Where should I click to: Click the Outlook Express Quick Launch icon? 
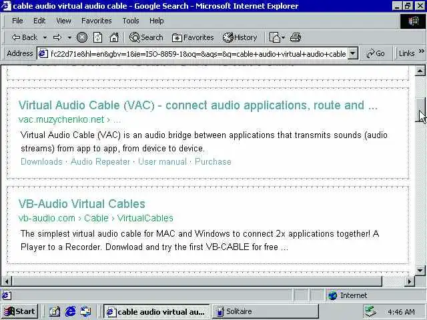click(x=86, y=311)
